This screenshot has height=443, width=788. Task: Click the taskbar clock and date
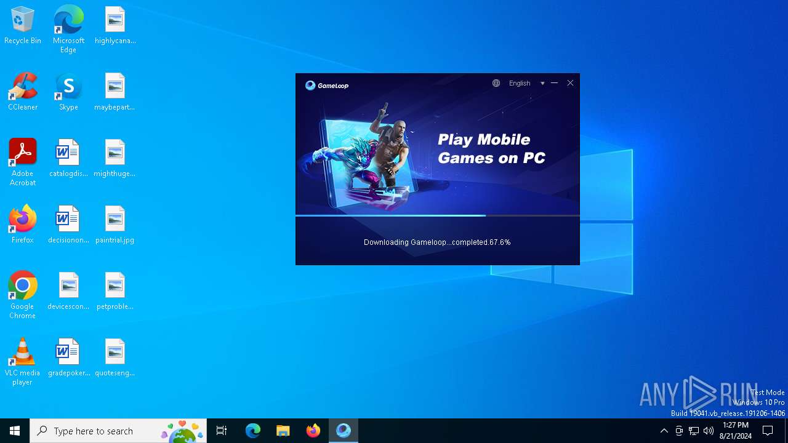click(x=736, y=431)
